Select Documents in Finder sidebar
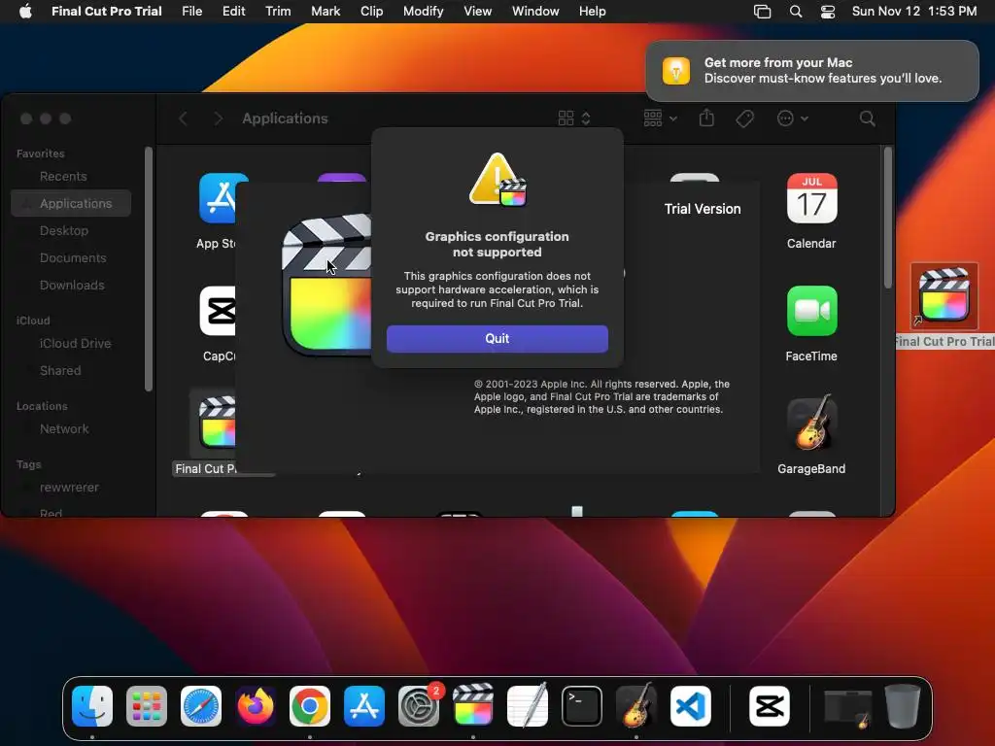This screenshot has height=746, width=995. 72,258
